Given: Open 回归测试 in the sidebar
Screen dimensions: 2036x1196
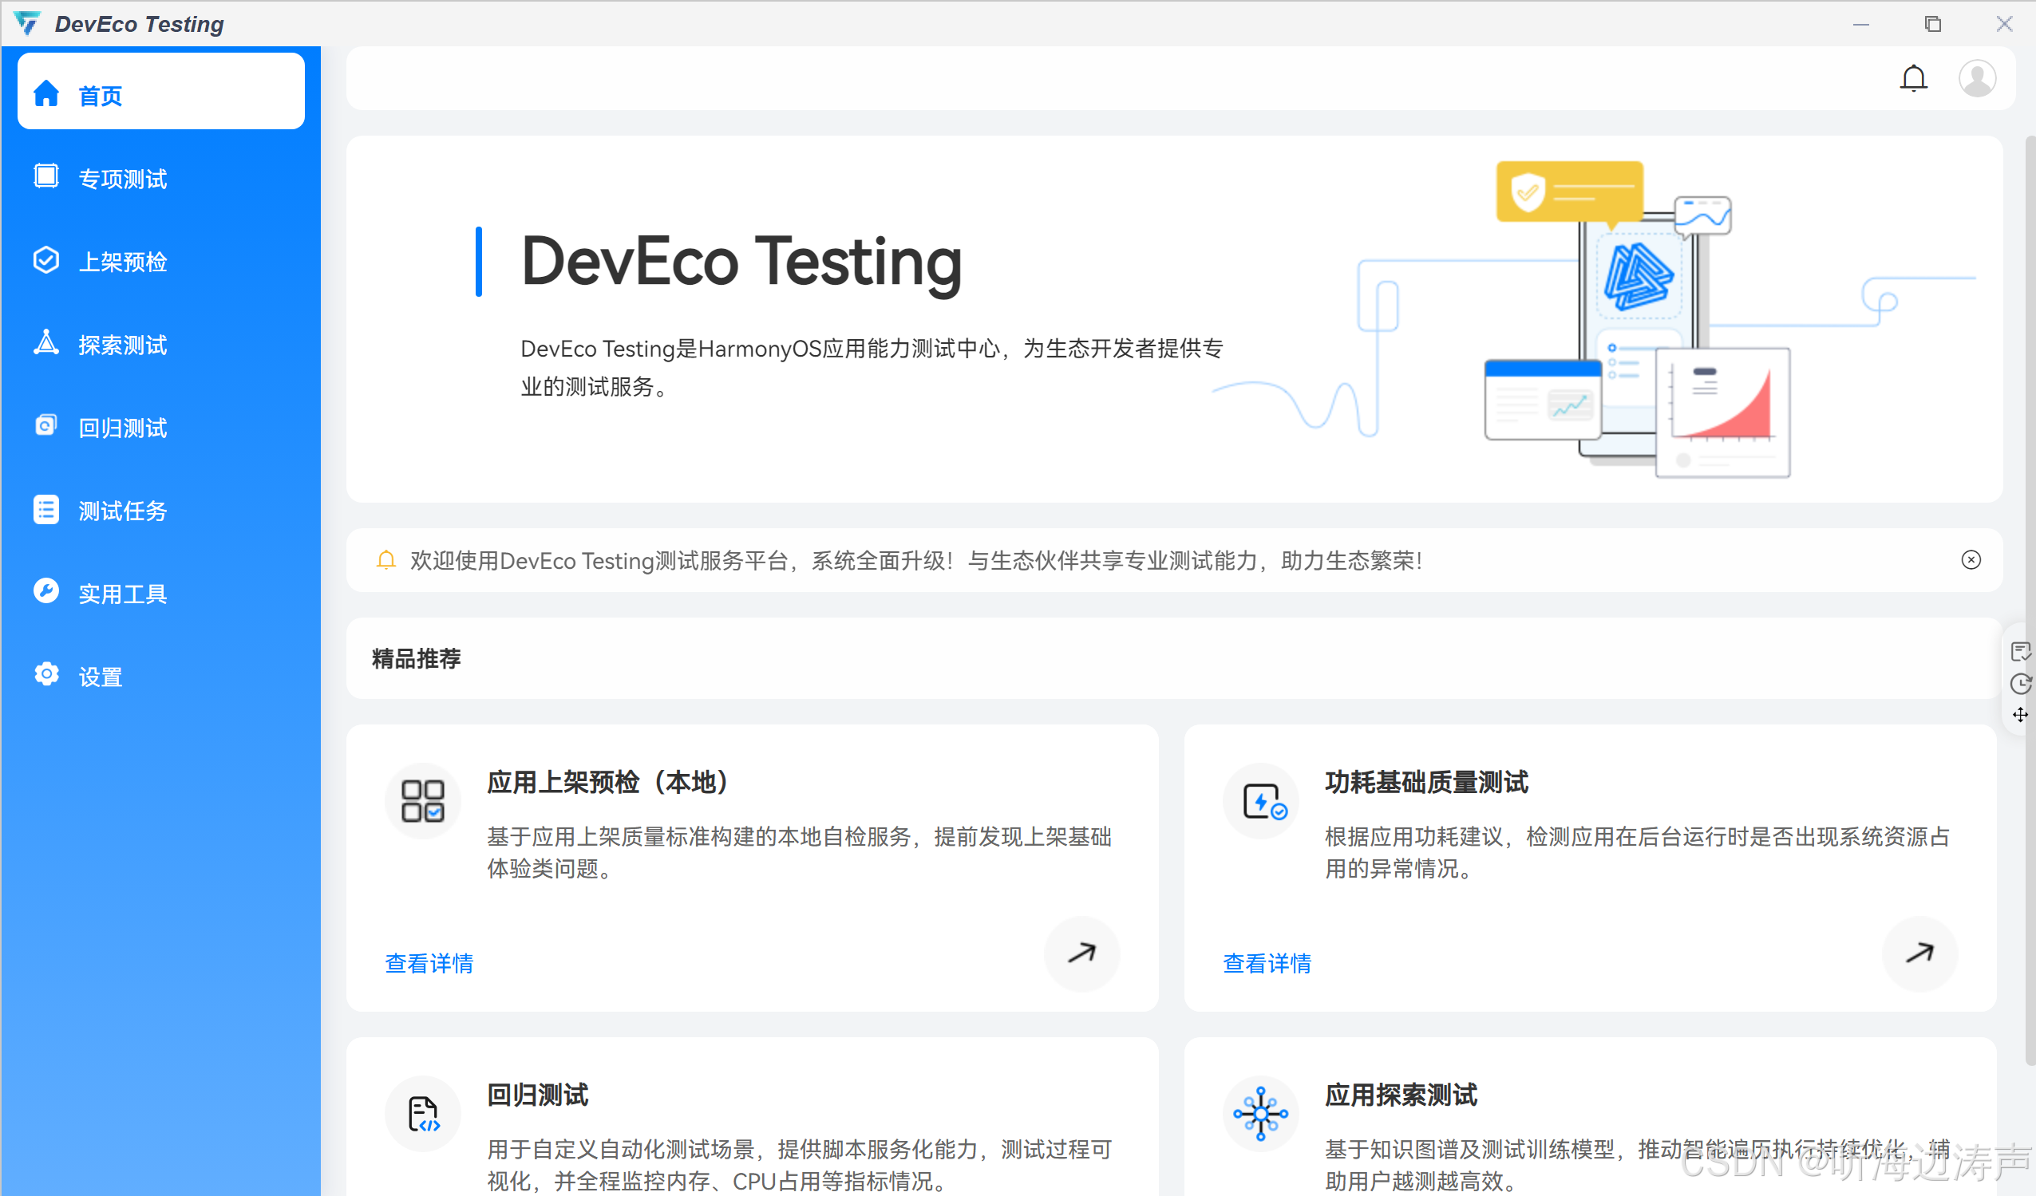Looking at the screenshot, I should pos(160,428).
